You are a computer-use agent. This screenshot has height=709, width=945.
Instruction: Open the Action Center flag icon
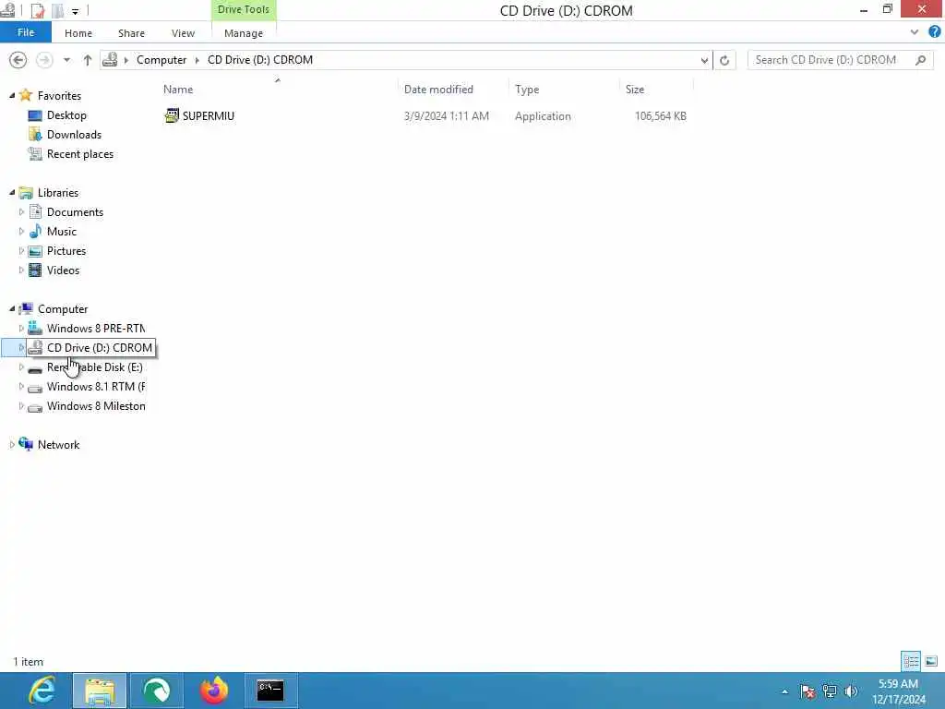(x=807, y=691)
